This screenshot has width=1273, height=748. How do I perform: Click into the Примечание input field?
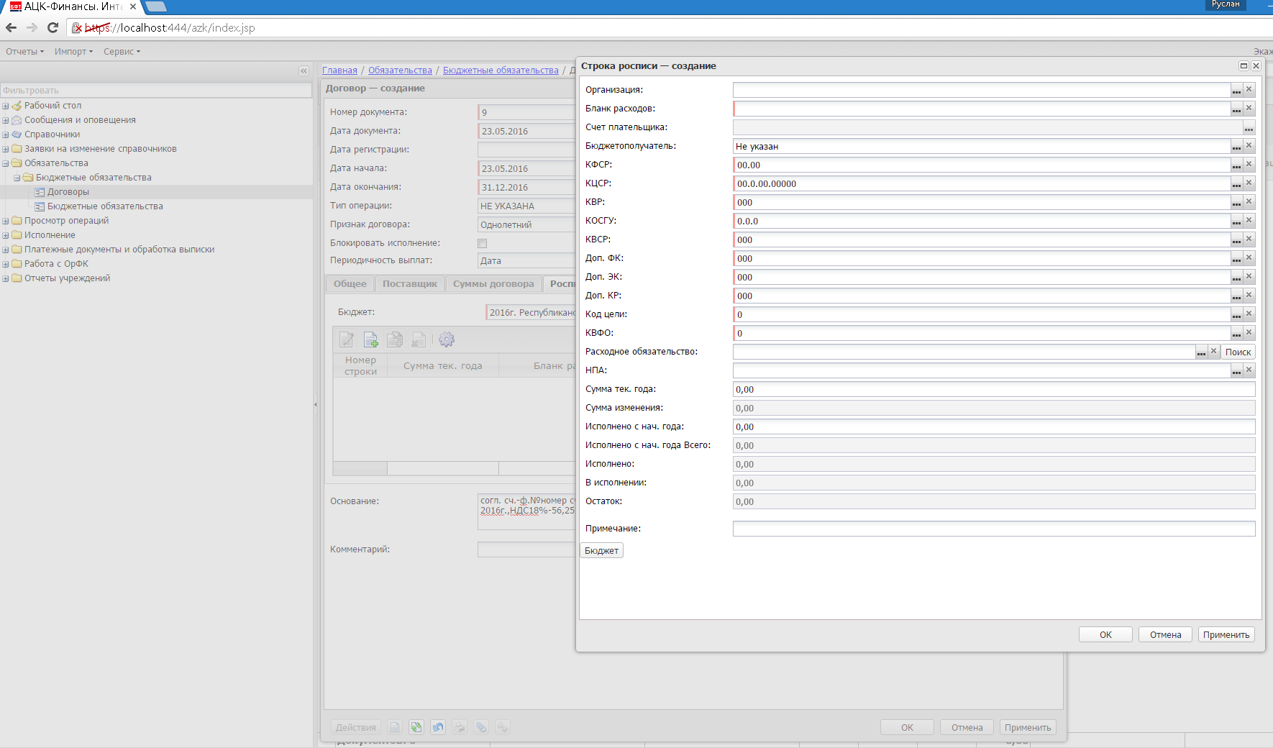pyautogui.click(x=993, y=529)
